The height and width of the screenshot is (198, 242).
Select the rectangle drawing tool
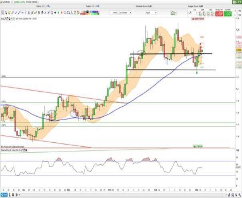click(x=65, y=13)
